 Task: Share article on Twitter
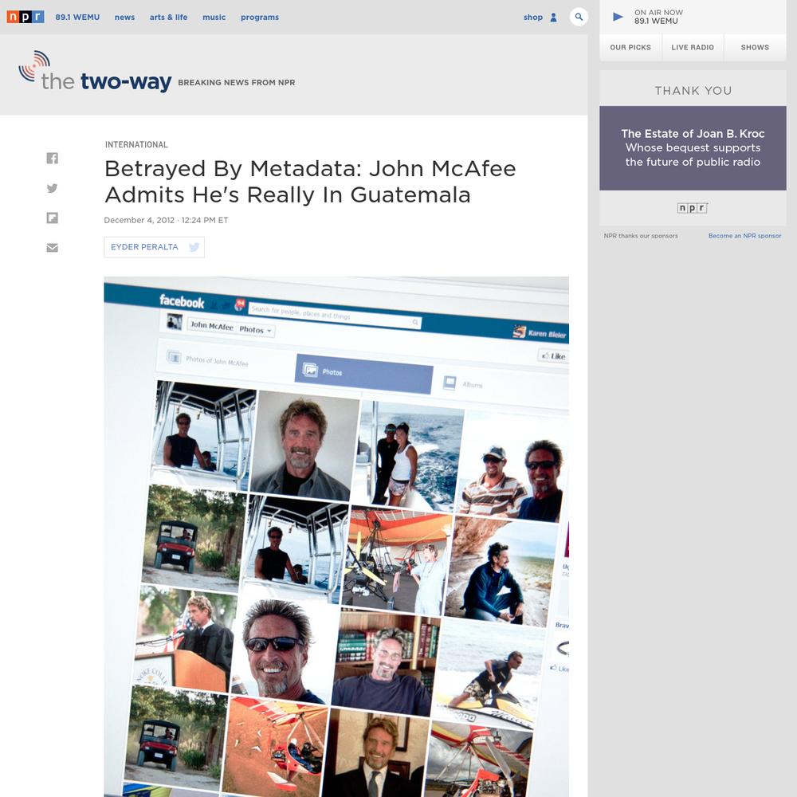click(x=53, y=188)
